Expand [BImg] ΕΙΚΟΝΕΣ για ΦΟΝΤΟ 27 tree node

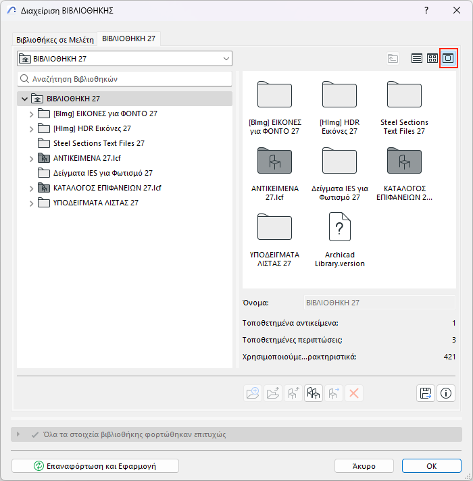tap(31, 114)
